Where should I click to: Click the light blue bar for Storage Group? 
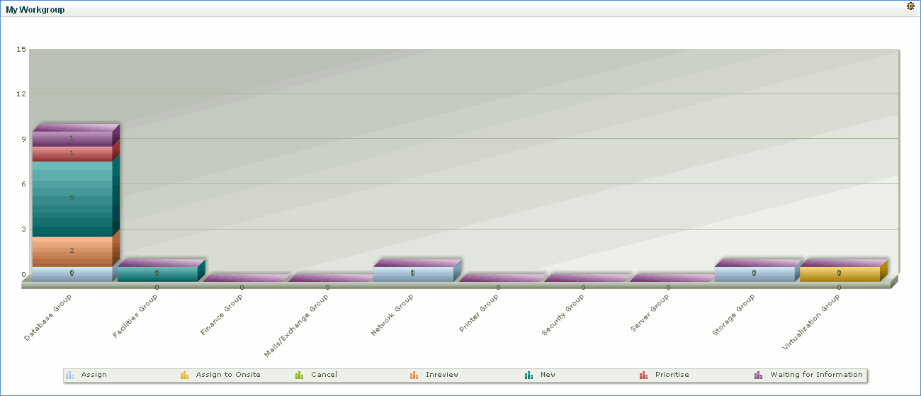click(x=754, y=274)
